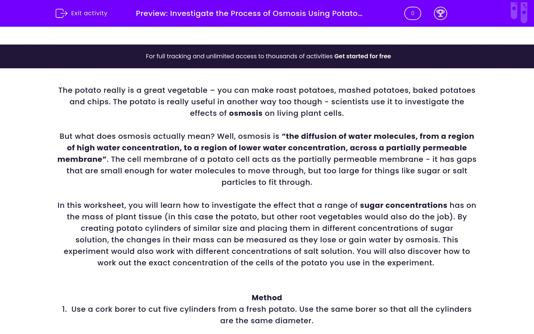Viewport: 534px width, 334px height.
Task: Expand the Method section heading
Action: pyautogui.click(x=267, y=298)
